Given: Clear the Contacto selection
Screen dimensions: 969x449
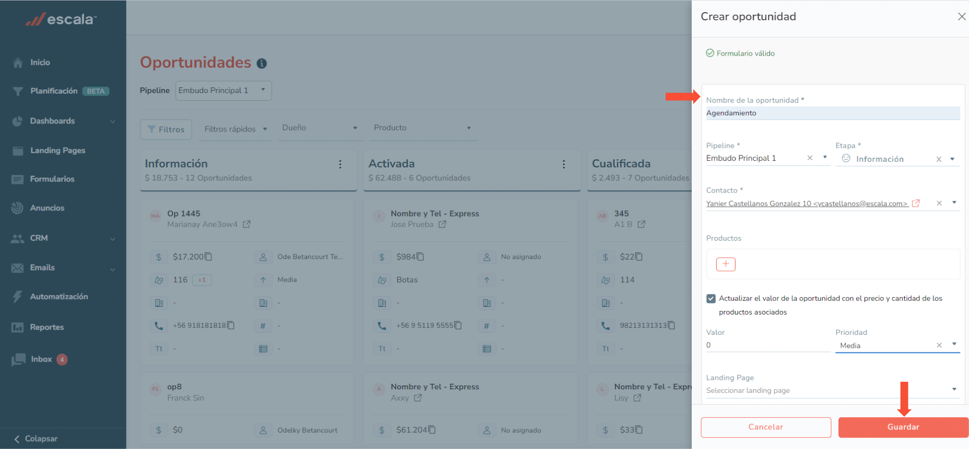Looking at the screenshot, I should [939, 203].
